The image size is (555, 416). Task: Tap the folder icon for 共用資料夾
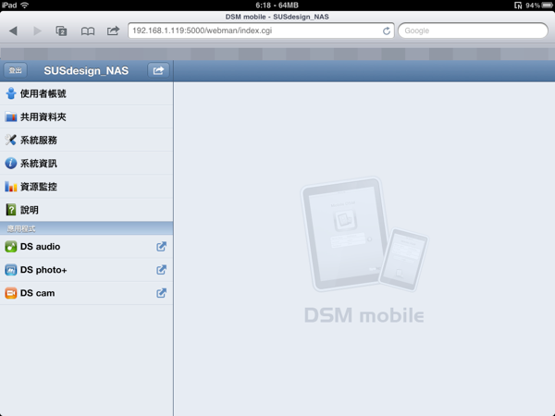point(11,116)
